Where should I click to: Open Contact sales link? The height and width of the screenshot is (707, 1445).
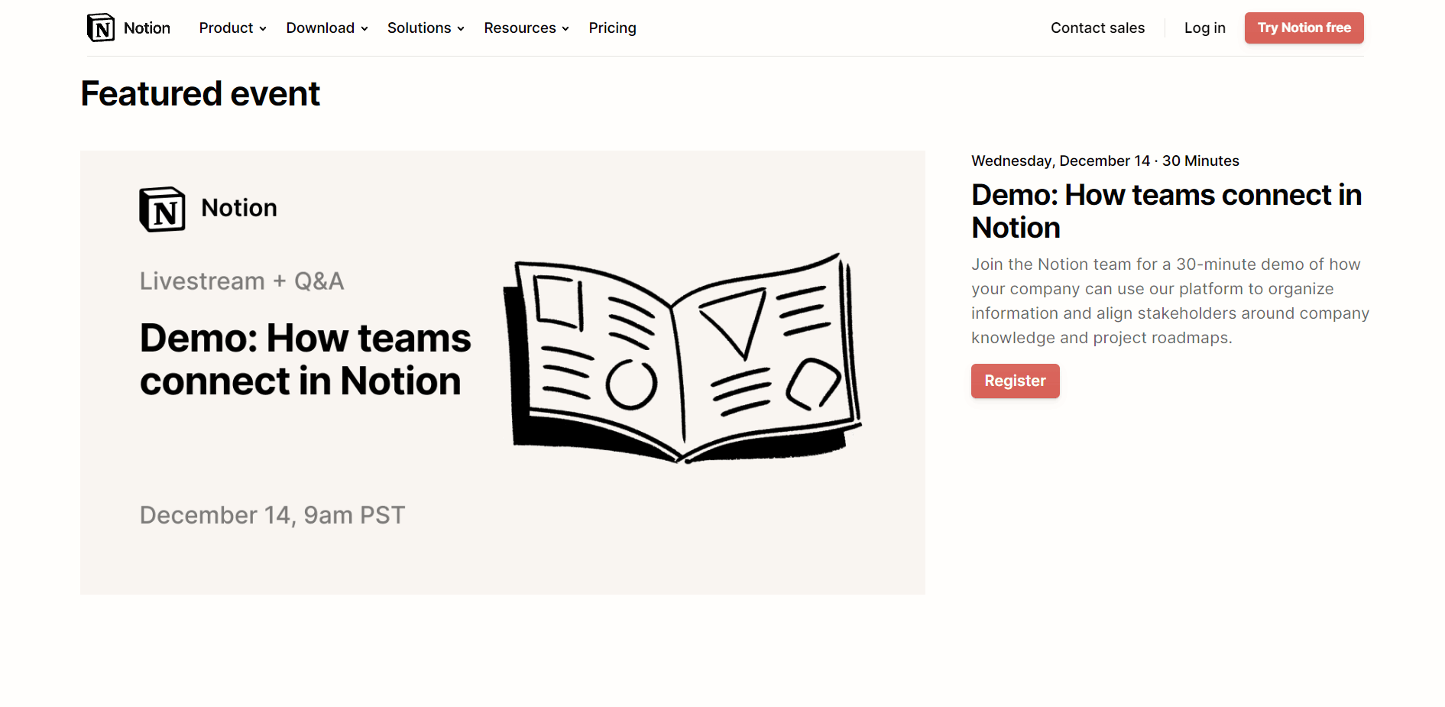coord(1097,28)
